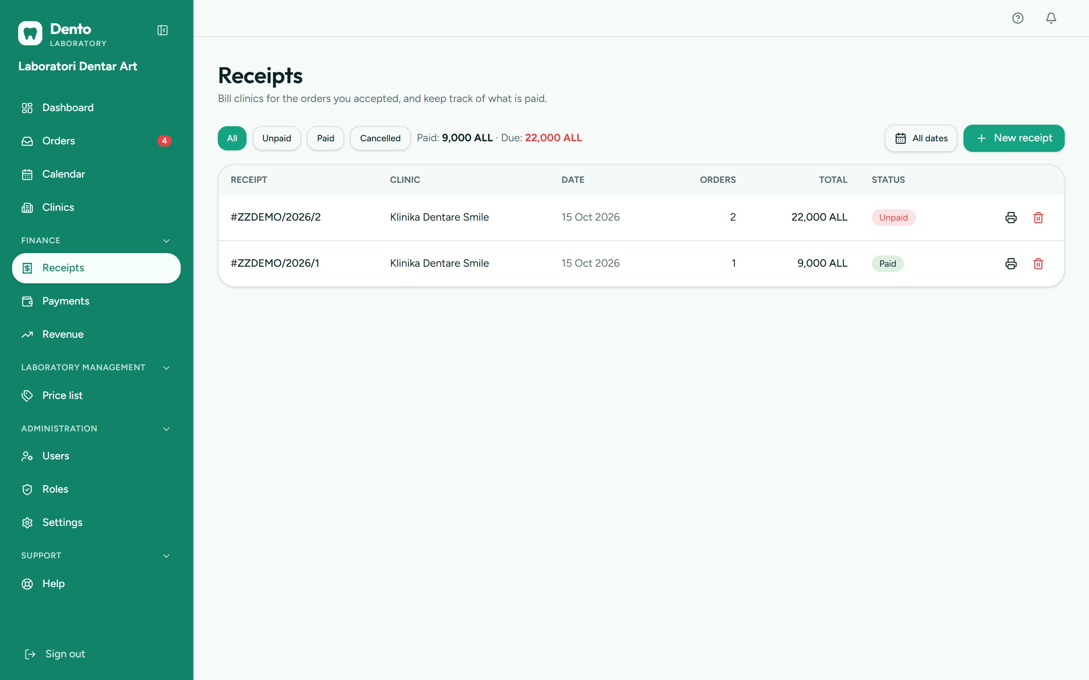Go to Orders in the sidebar

click(96, 141)
